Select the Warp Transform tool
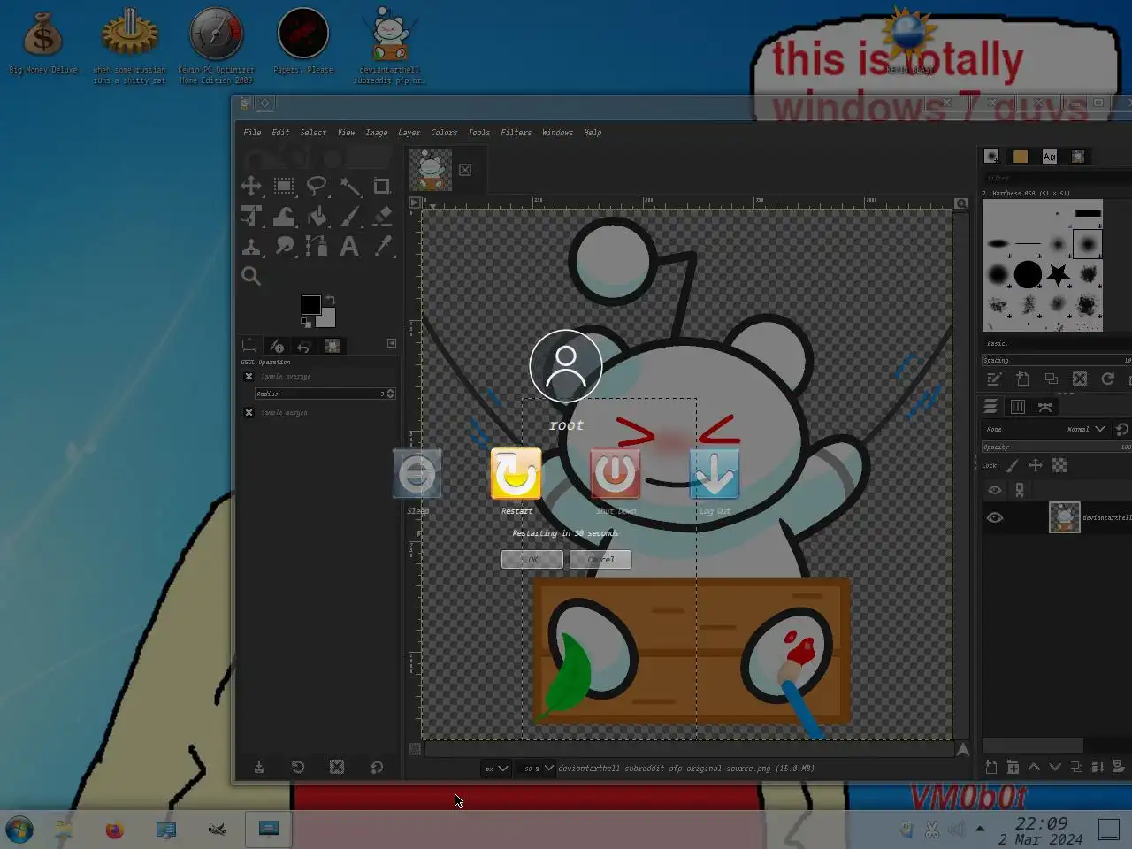This screenshot has height=849, width=1132. pyautogui.click(x=284, y=217)
